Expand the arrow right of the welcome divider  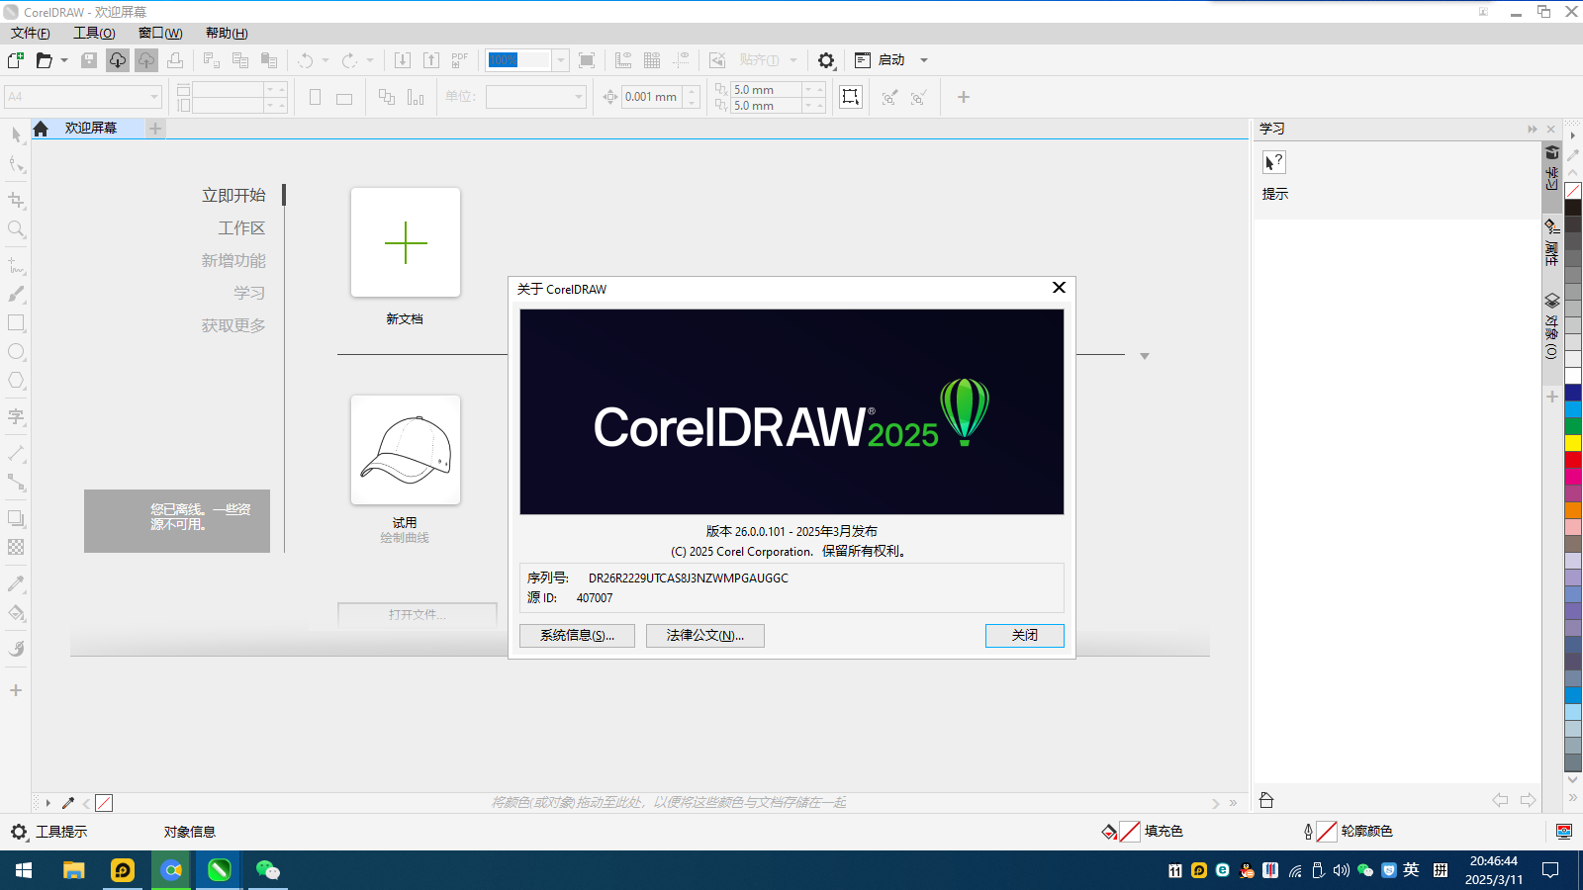[x=1145, y=356]
